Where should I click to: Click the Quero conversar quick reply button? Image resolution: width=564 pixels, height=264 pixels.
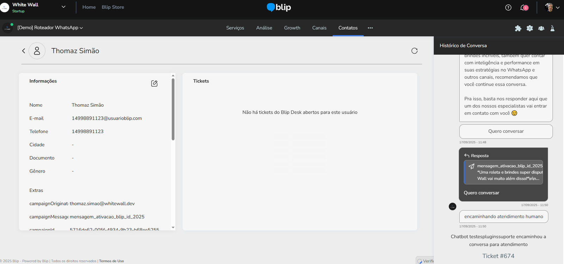(506, 131)
